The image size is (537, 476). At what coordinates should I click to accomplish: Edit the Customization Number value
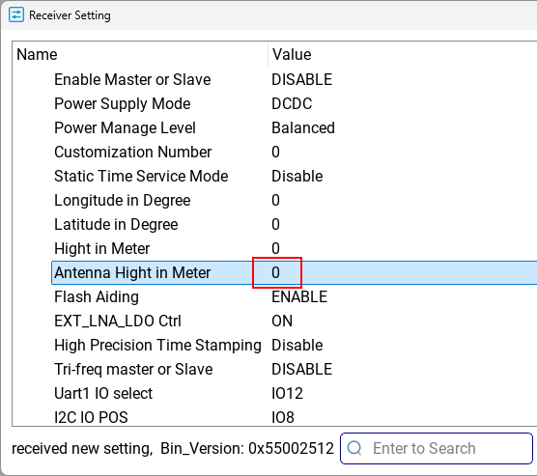tap(275, 152)
